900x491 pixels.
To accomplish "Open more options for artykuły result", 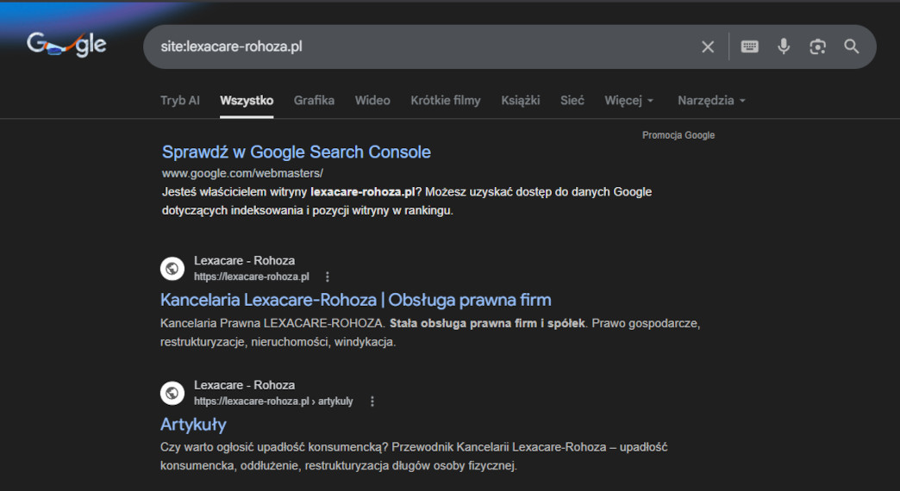I will 372,401.
